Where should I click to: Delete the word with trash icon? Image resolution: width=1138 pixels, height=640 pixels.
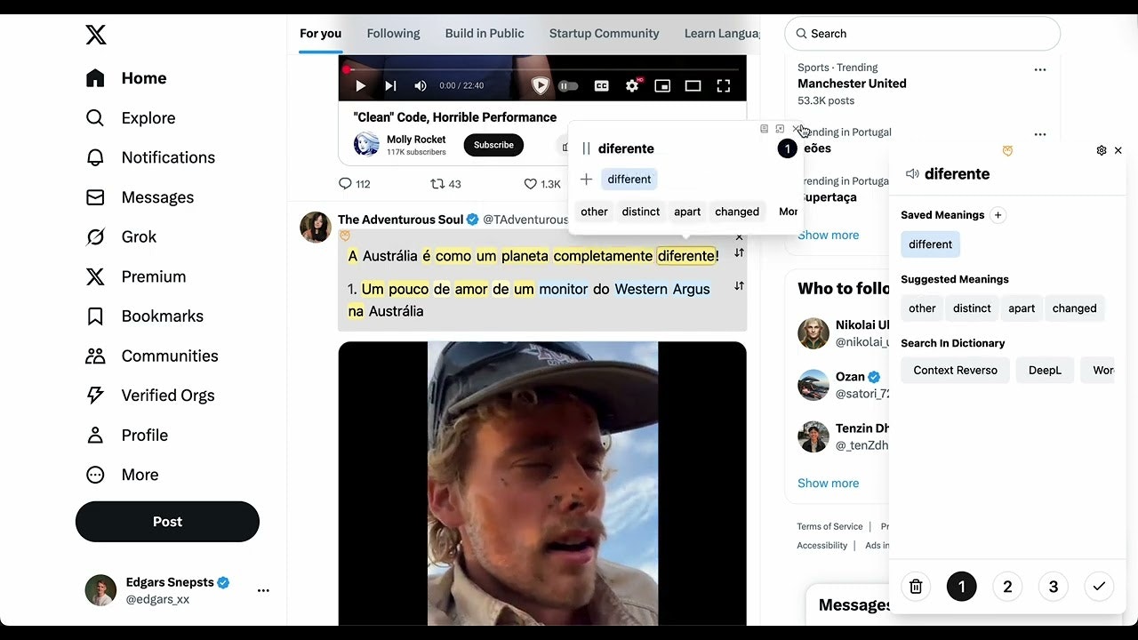tap(916, 587)
